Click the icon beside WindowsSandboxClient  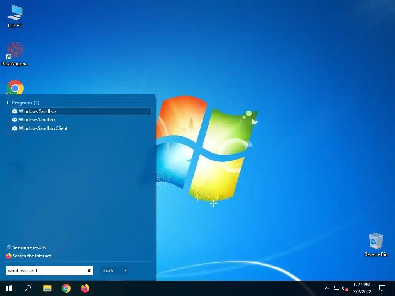pos(15,128)
